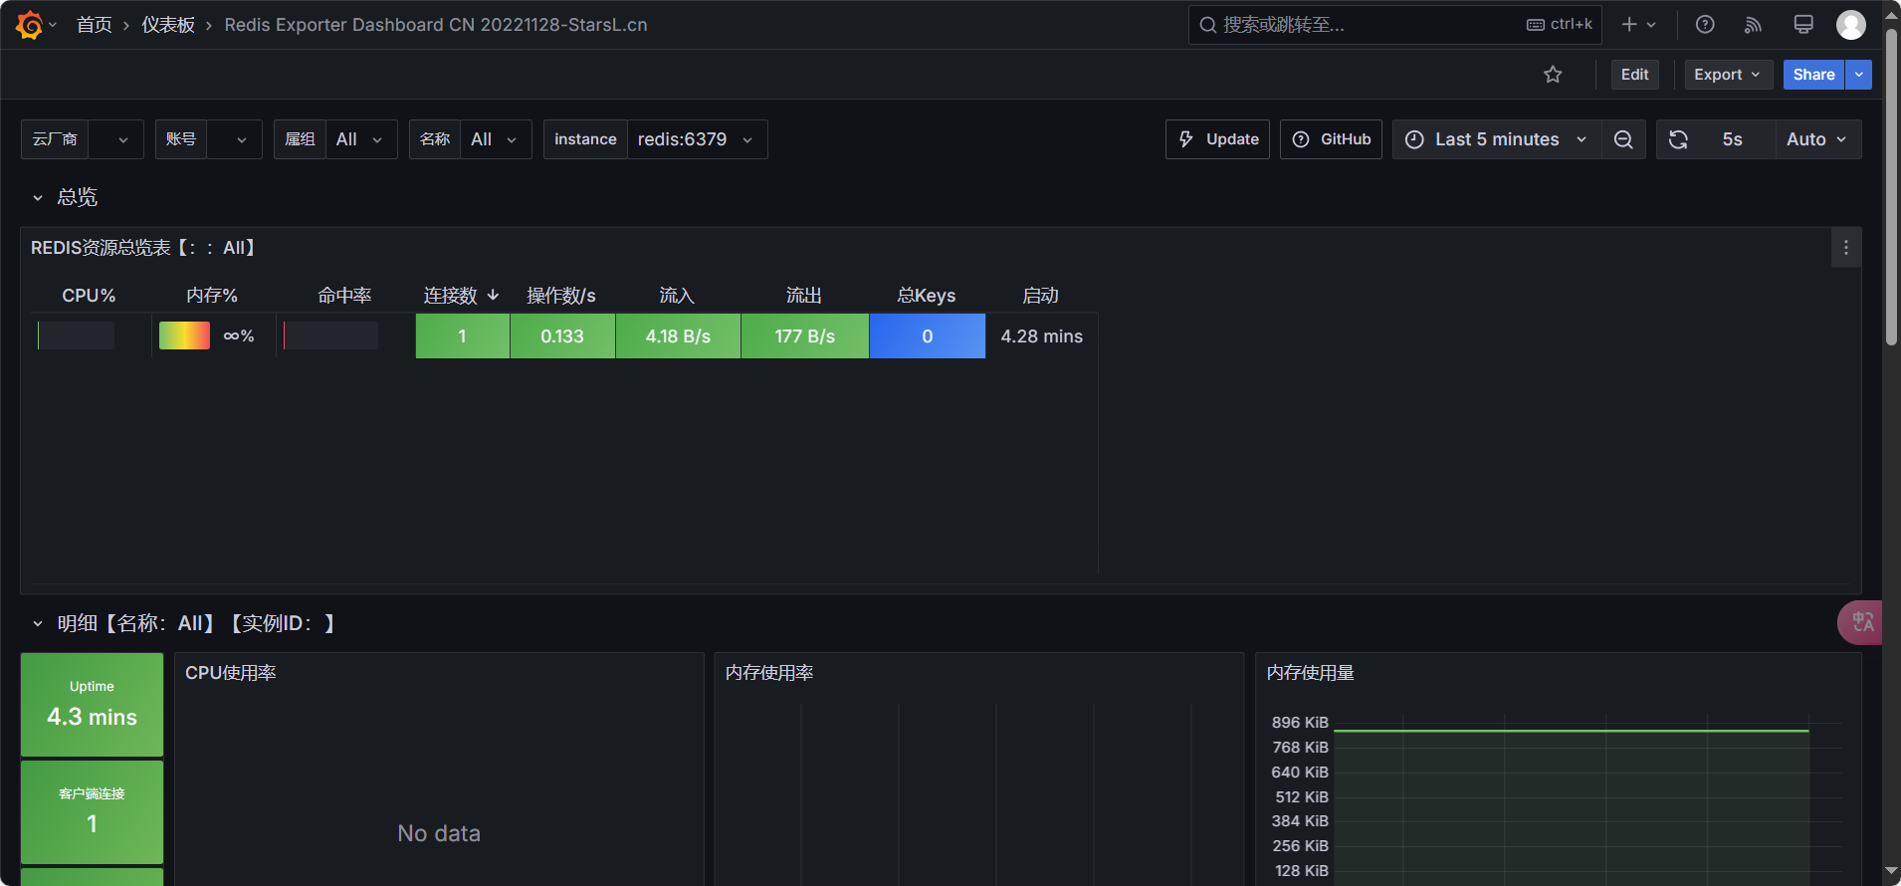Click the CPU使用率 panel title
The width and height of the screenshot is (1901, 886).
coord(231,673)
